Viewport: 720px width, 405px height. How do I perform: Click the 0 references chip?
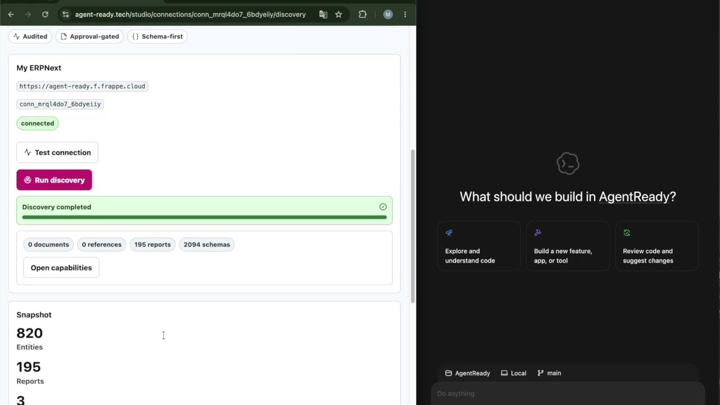102,245
